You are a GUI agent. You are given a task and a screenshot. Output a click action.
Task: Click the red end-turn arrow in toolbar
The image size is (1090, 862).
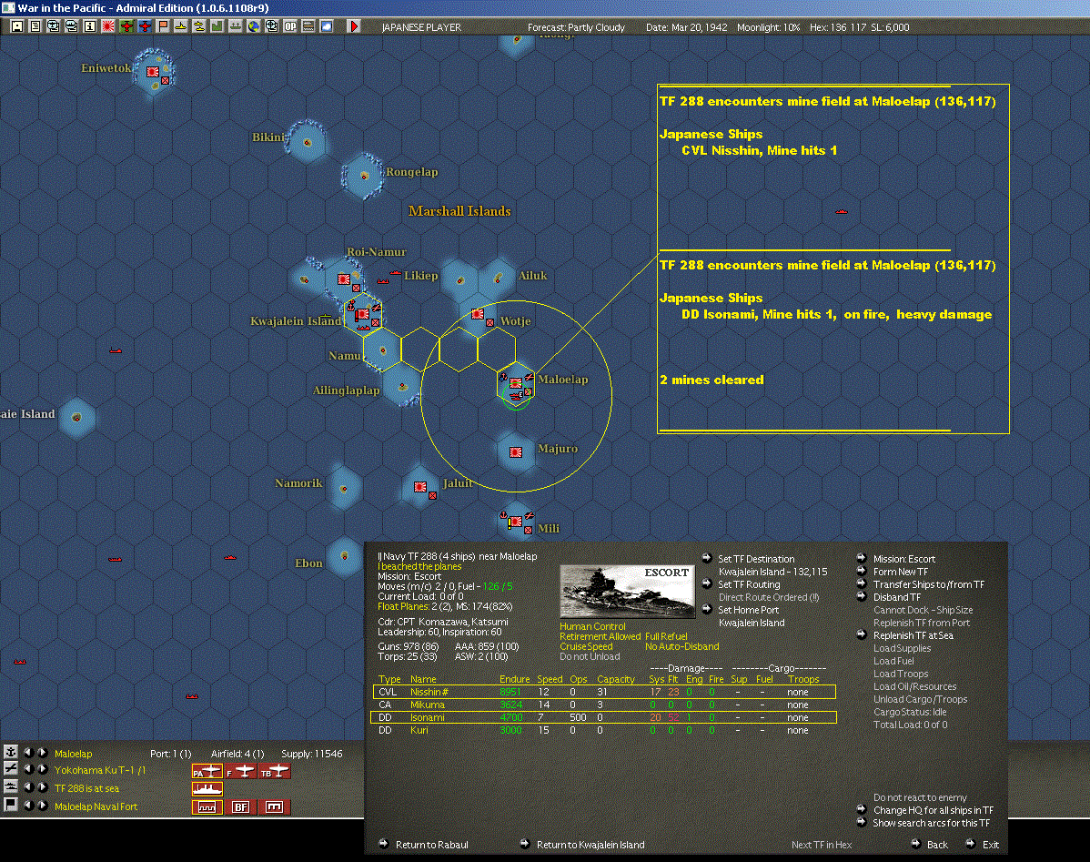click(x=354, y=26)
